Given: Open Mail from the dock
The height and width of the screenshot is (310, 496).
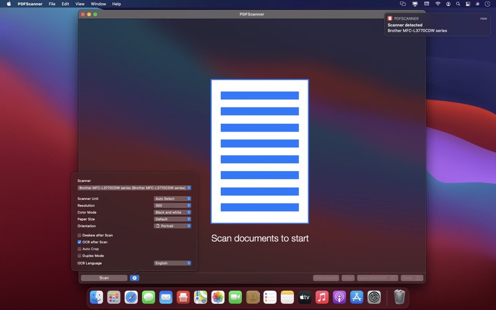Looking at the screenshot, I should (166, 297).
